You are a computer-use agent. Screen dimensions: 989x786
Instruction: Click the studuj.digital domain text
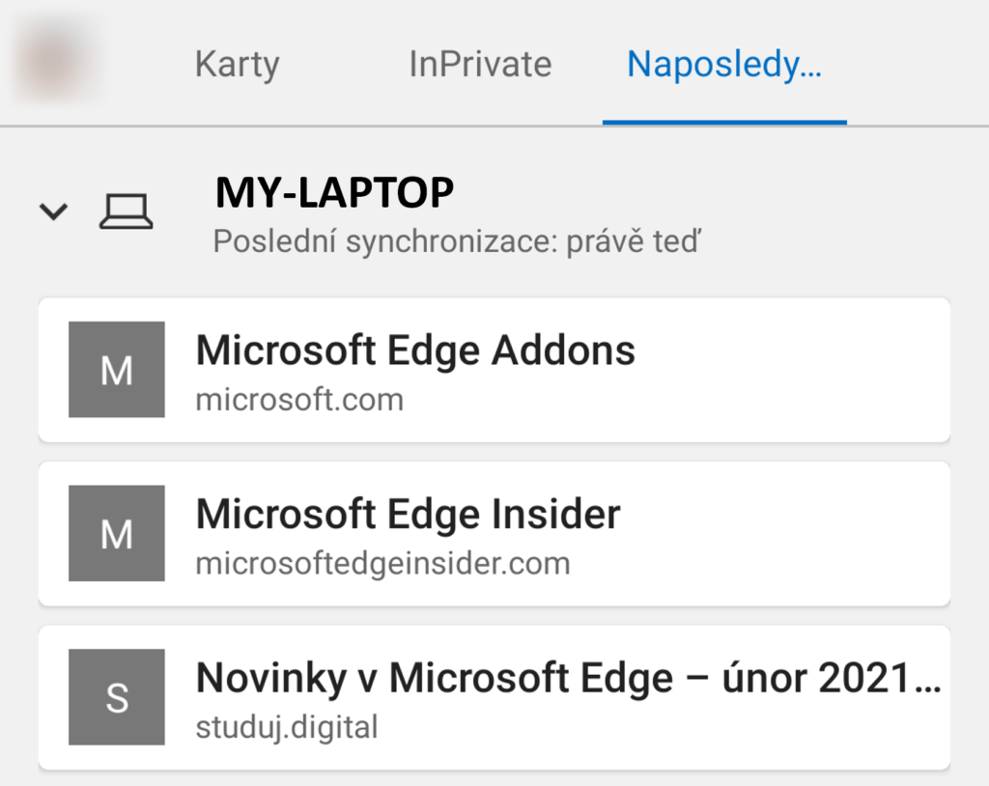coord(287,727)
